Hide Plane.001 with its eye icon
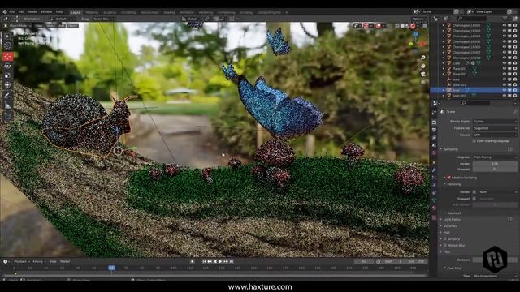The height and width of the screenshot is (292, 520). (x=505, y=68)
